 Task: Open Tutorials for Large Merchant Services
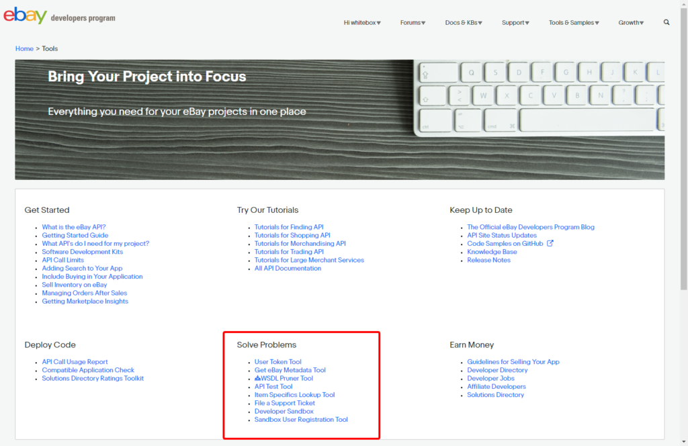click(309, 260)
